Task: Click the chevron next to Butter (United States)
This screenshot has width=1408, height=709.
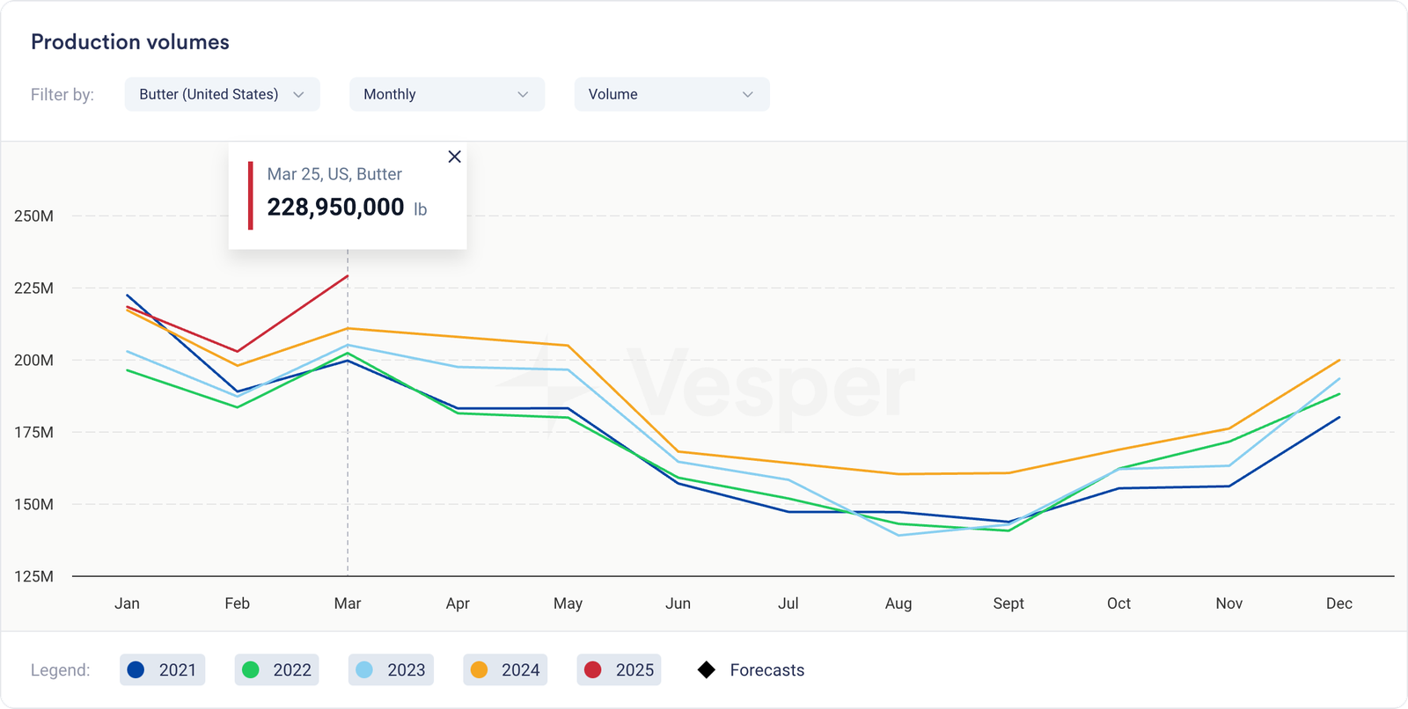Action: click(298, 94)
